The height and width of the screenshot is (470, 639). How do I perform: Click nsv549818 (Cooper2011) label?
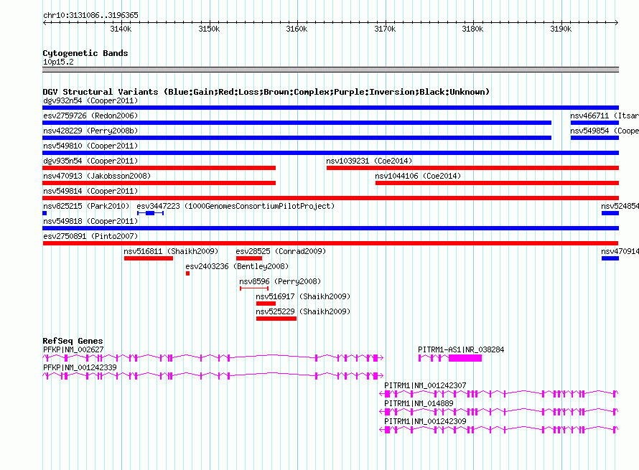90,221
